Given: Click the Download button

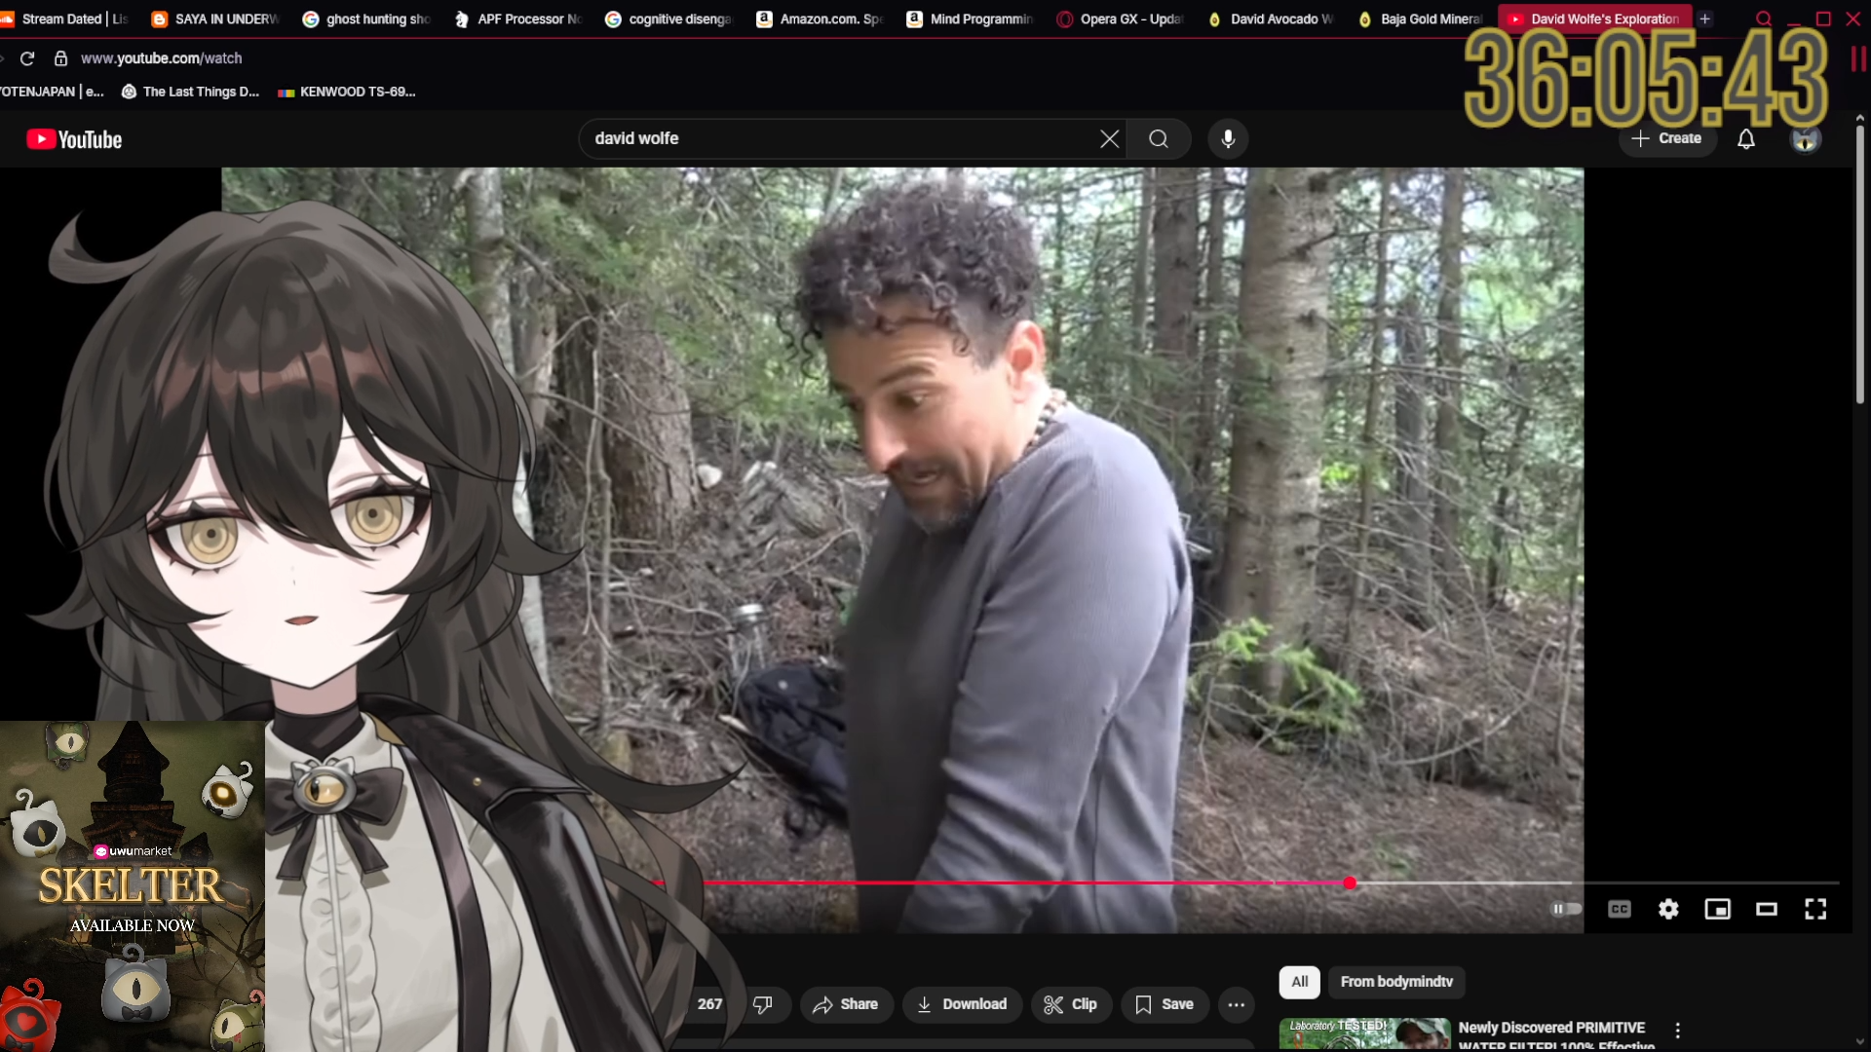Looking at the screenshot, I should [962, 1004].
